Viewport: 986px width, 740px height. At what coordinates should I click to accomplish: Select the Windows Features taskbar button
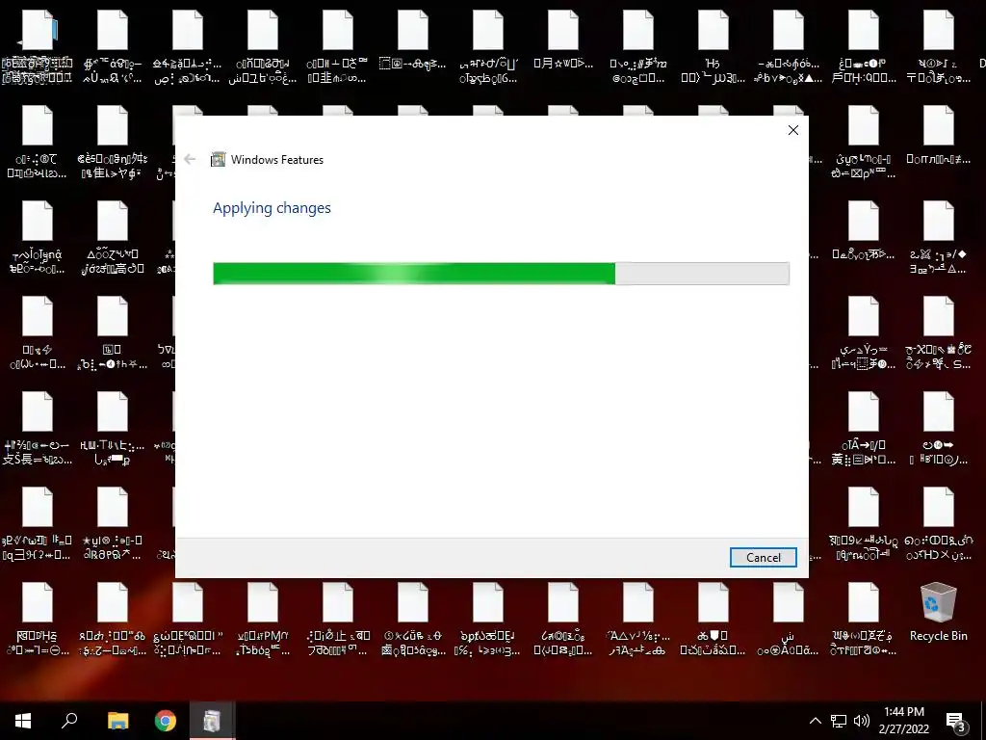pyautogui.click(x=213, y=721)
